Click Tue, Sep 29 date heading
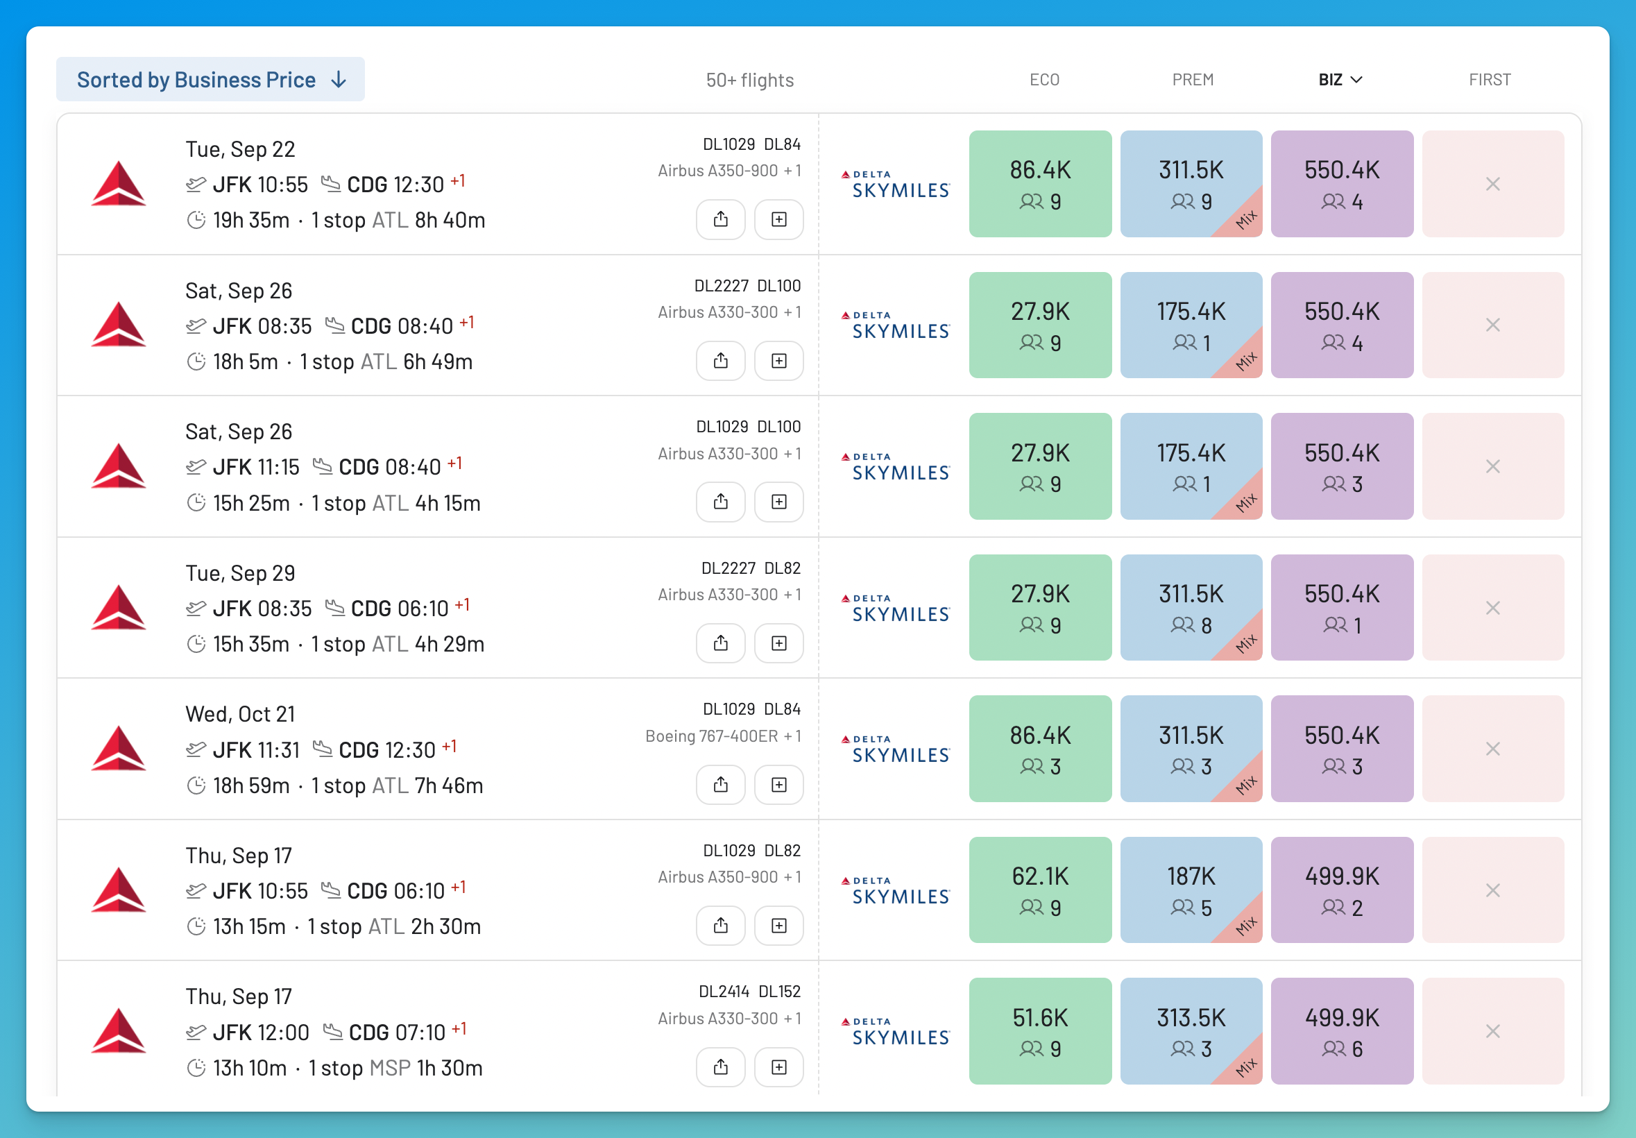The image size is (1636, 1138). (x=240, y=573)
